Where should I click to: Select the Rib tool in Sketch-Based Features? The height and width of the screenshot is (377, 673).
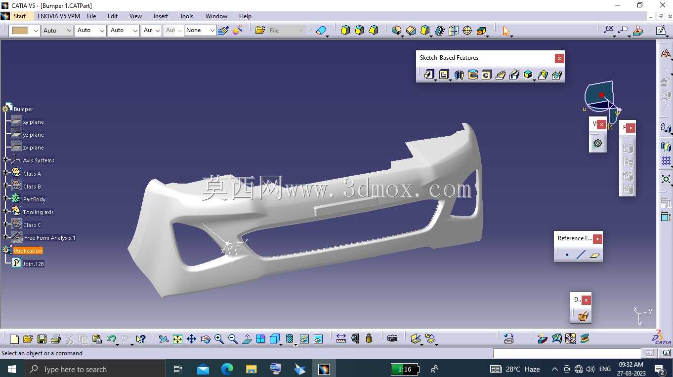[x=501, y=75]
